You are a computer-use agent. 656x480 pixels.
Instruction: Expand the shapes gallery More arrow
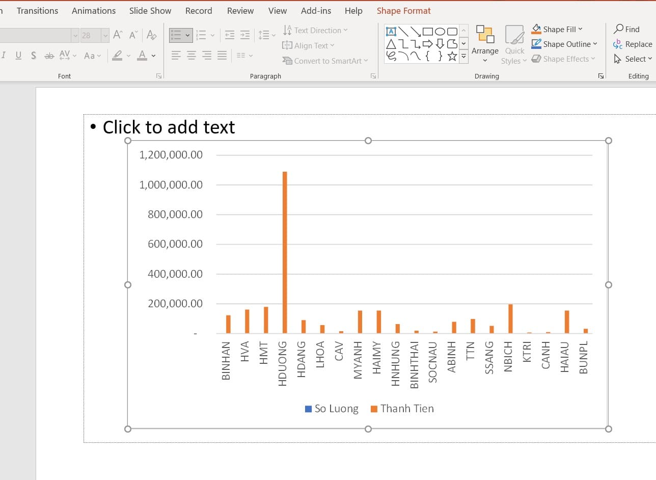(463, 57)
